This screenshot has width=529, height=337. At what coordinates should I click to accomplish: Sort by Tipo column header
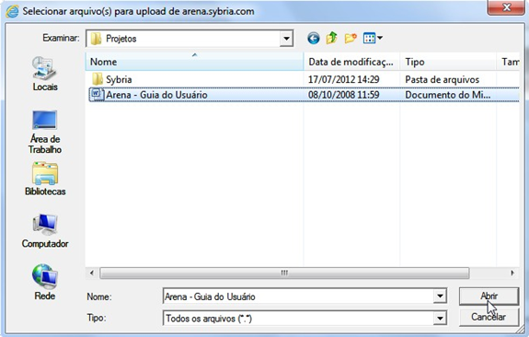pyautogui.click(x=448, y=62)
